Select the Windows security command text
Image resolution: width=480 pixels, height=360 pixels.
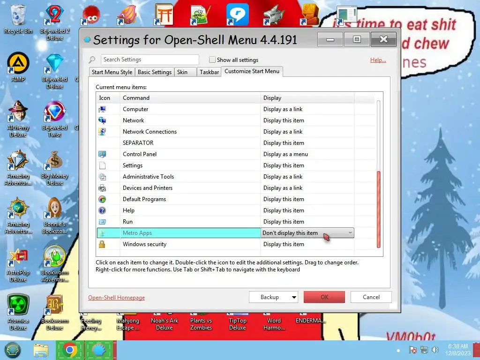[144, 244]
